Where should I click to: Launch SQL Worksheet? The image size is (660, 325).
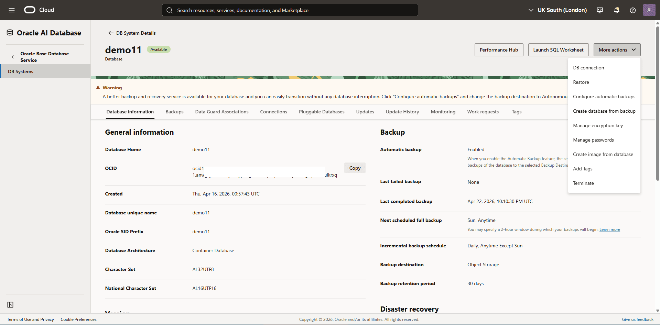(558, 50)
